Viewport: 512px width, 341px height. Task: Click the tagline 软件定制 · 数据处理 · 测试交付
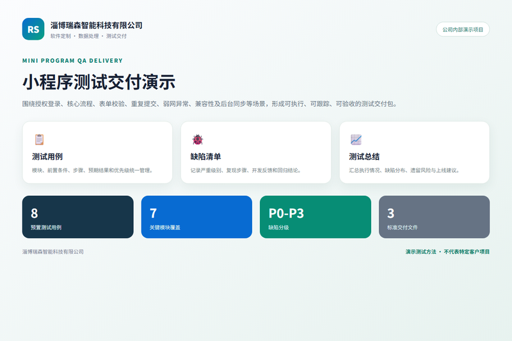88,36
